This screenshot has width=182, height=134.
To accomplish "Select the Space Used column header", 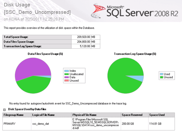I will (x=161, y=115).
